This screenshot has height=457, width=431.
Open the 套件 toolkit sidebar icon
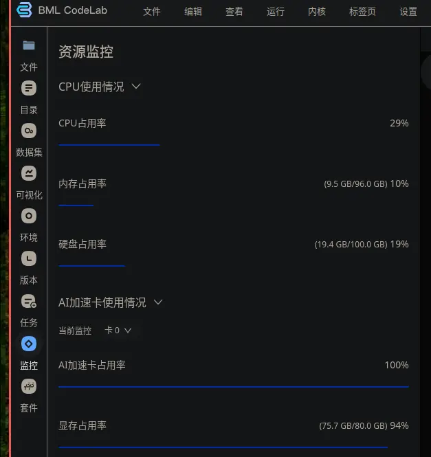coord(29,386)
